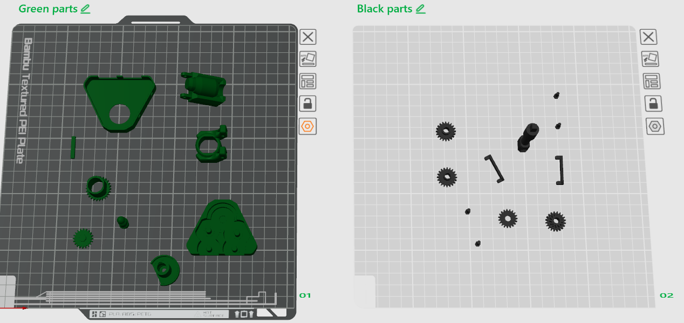Select the thin green rod model
Viewport: 684px width, 323px height.
[x=73, y=147]
